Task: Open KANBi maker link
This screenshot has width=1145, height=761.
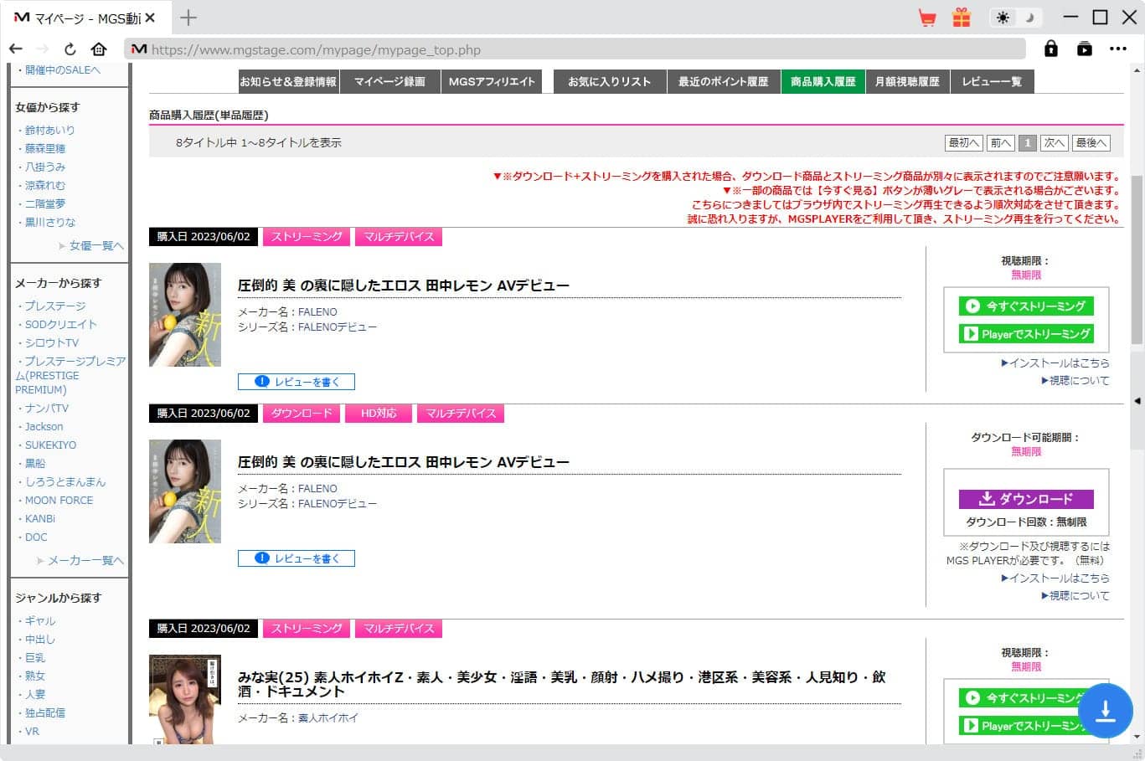Action: [39, 519]
